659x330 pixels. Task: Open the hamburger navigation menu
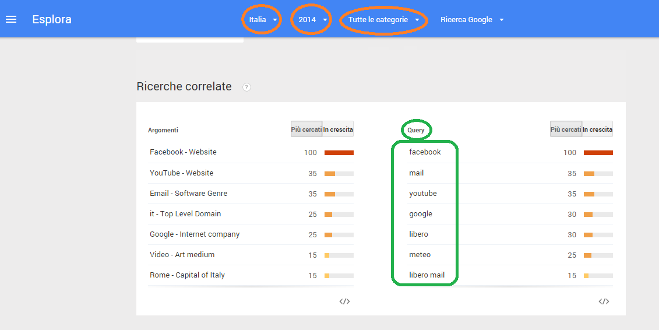point(11,19)
